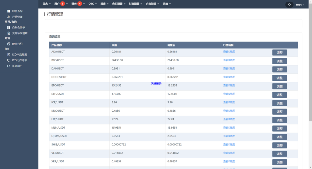Open the 合约配置 top menu
The width and height of the screenshot is (312, 169).
pos(119,4)
